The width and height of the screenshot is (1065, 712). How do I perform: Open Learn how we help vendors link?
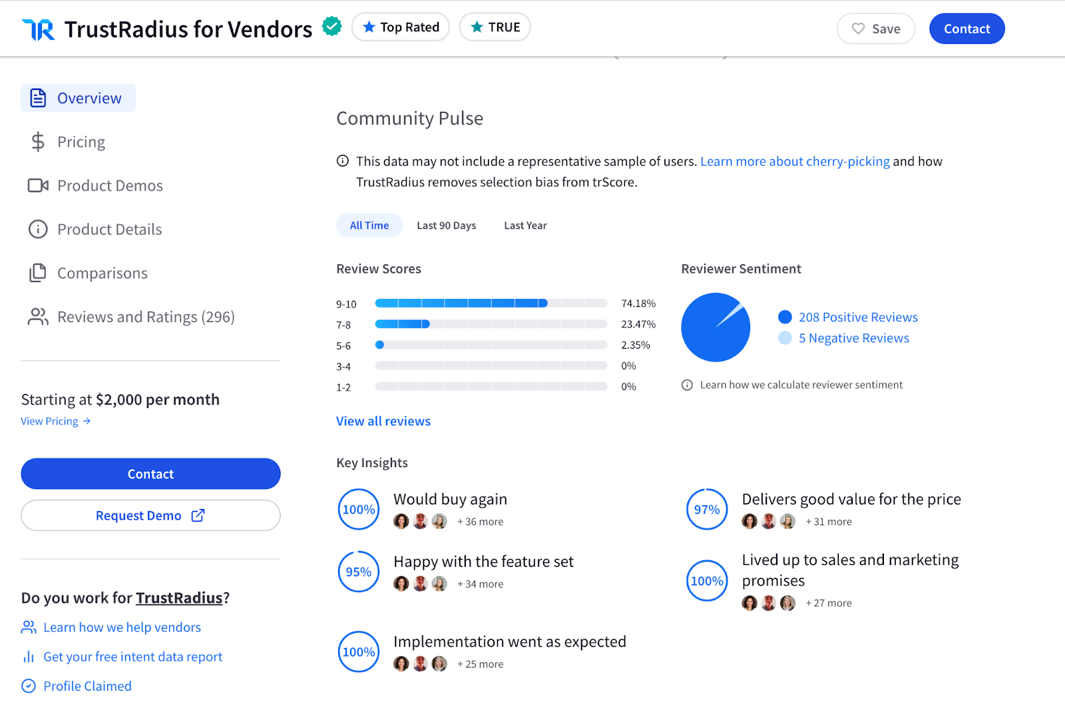122,627
